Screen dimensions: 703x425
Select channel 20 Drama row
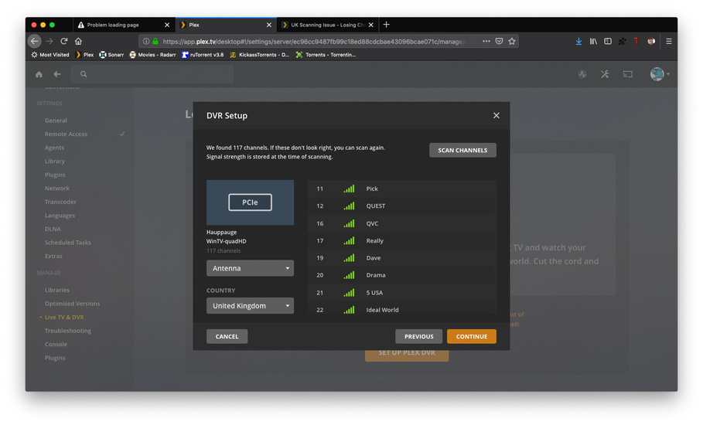(x=401, y=275)
